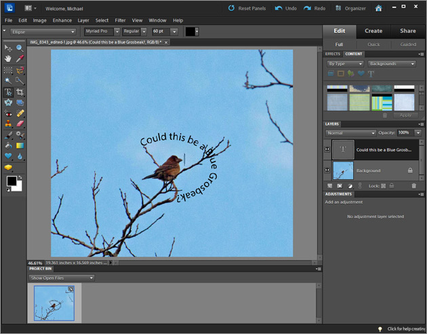Select the Custom Shape heart tool
427x334 pixels.
pyautogui.click(x=8, y=156)
